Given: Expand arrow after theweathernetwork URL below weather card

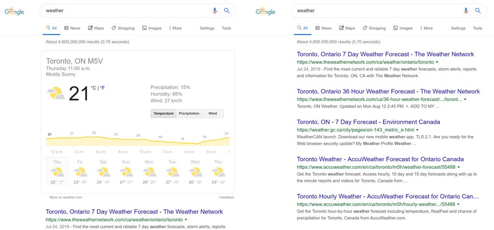Looking at the screenshot, I should [x=186, y=219].
